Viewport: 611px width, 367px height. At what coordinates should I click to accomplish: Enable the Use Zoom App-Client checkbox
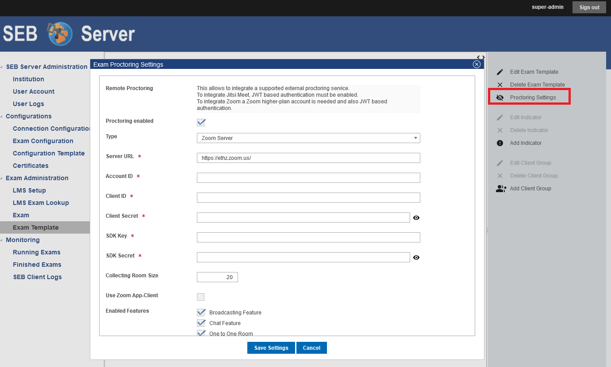(201, 297)
